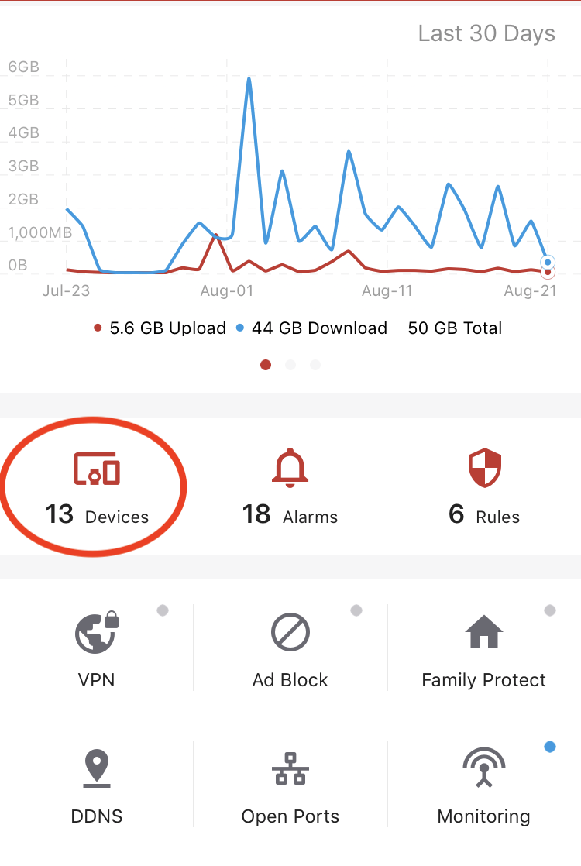Select the Monitoring antenna icon

tap(484, 767)
